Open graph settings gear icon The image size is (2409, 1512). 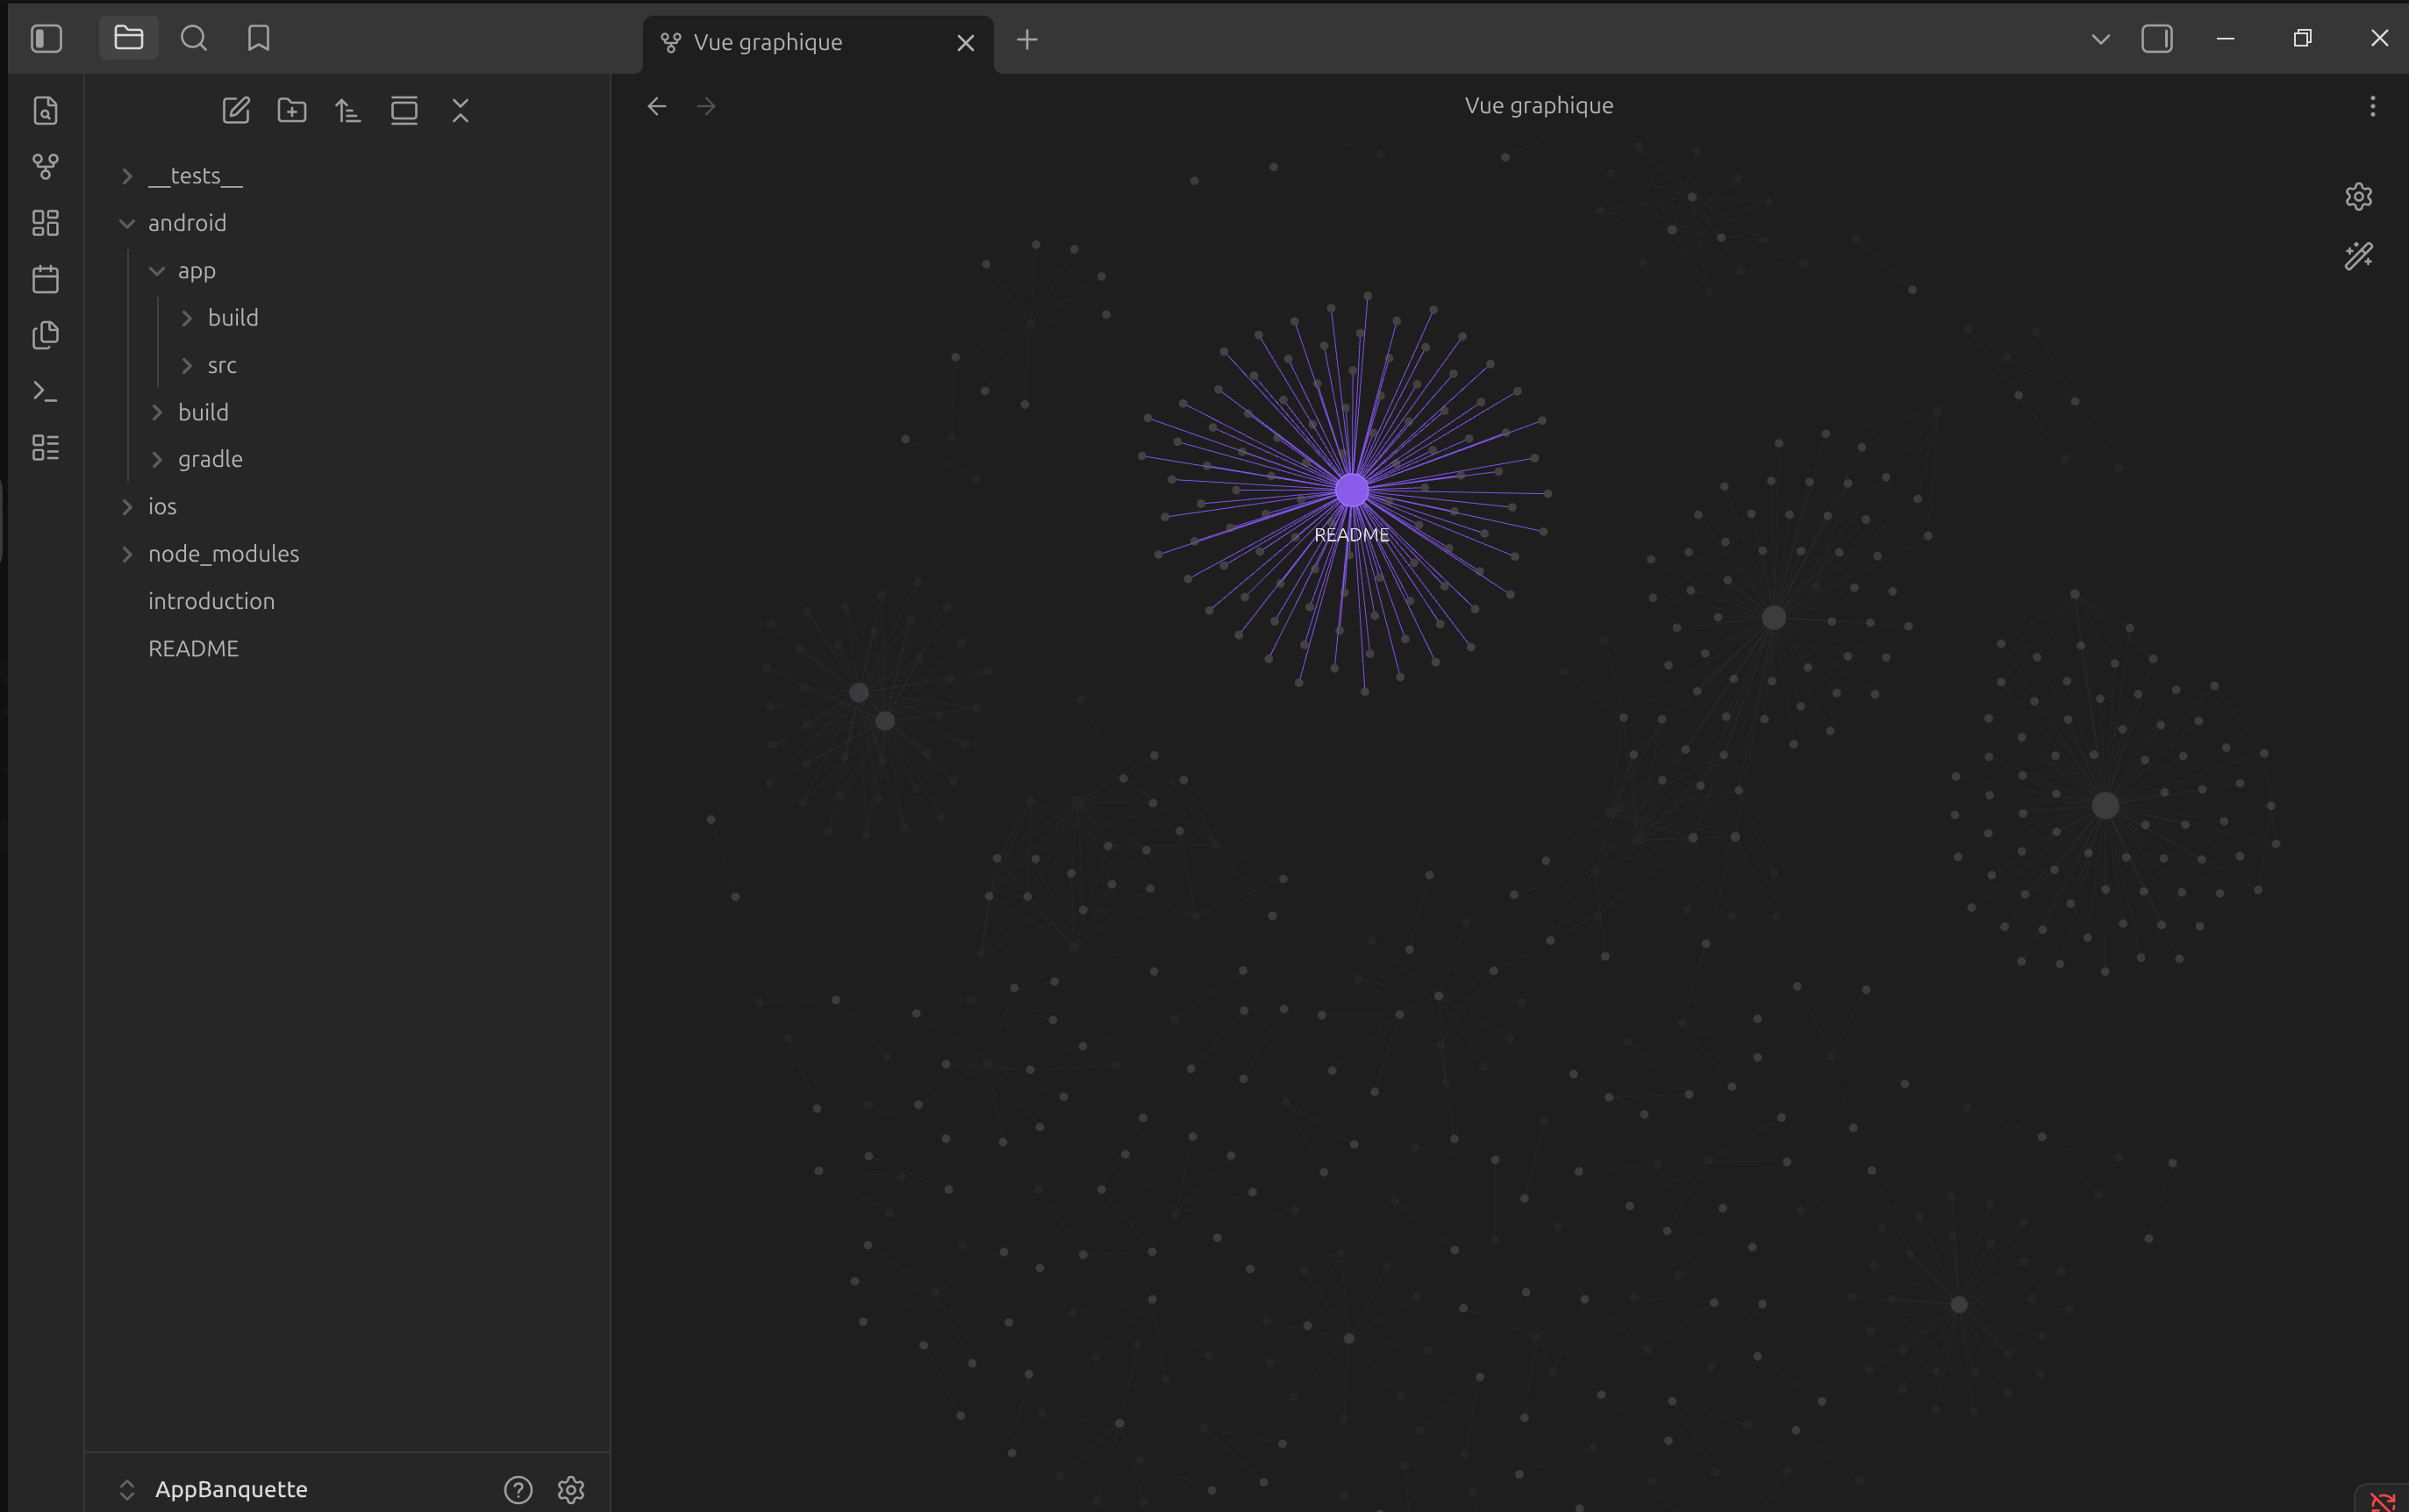coord(2358,196)
